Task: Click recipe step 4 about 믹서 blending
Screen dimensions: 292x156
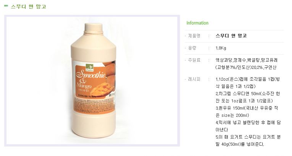Action: pyautogui.click(x=248, y=126)
